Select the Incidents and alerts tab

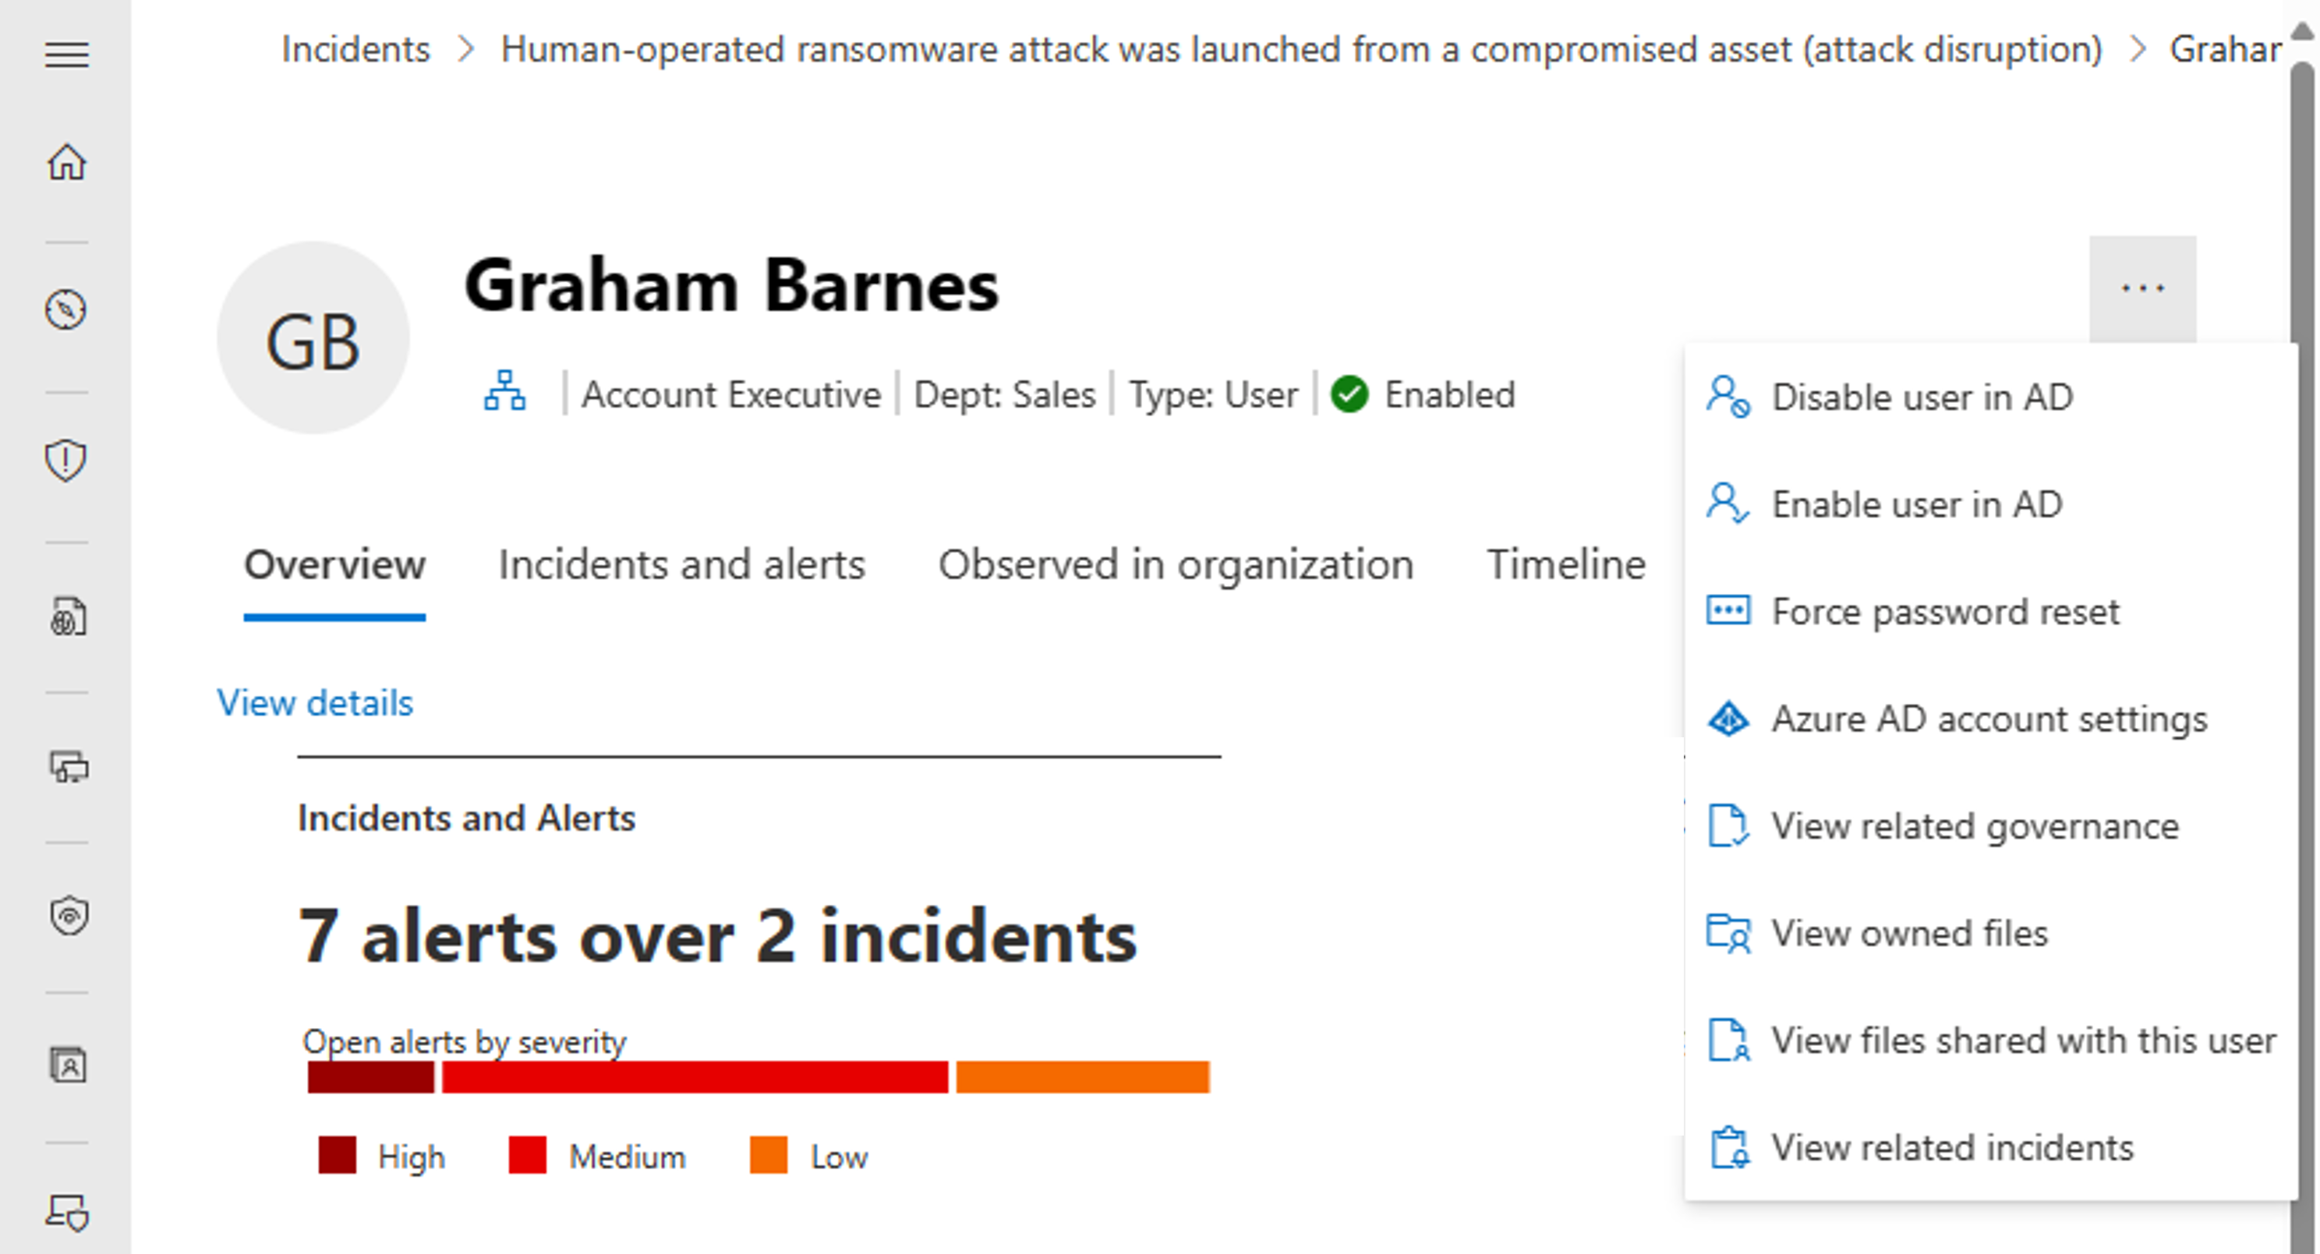(x=681, y=563)
